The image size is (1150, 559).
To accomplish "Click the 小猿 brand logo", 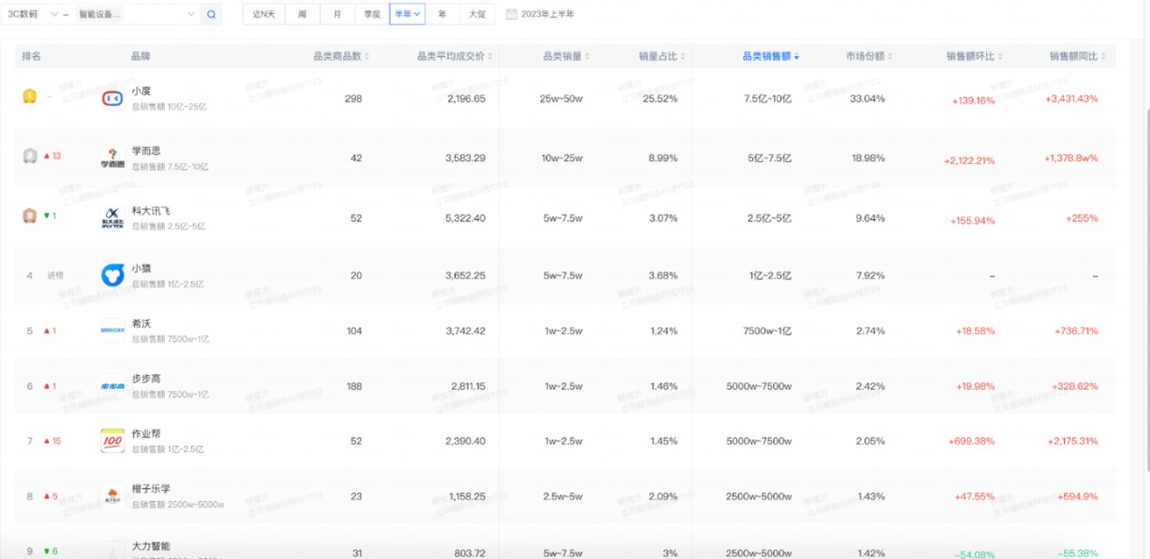I will (x=112, y=275).
